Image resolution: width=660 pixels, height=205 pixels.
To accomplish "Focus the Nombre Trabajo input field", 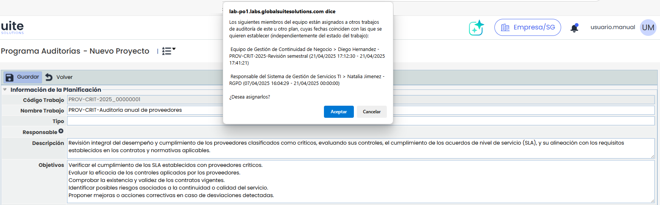I will pos(144,110).
